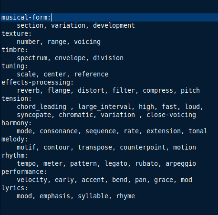
Task: Click the word flange
Action: pyautogui.click(x=59, y=90)
